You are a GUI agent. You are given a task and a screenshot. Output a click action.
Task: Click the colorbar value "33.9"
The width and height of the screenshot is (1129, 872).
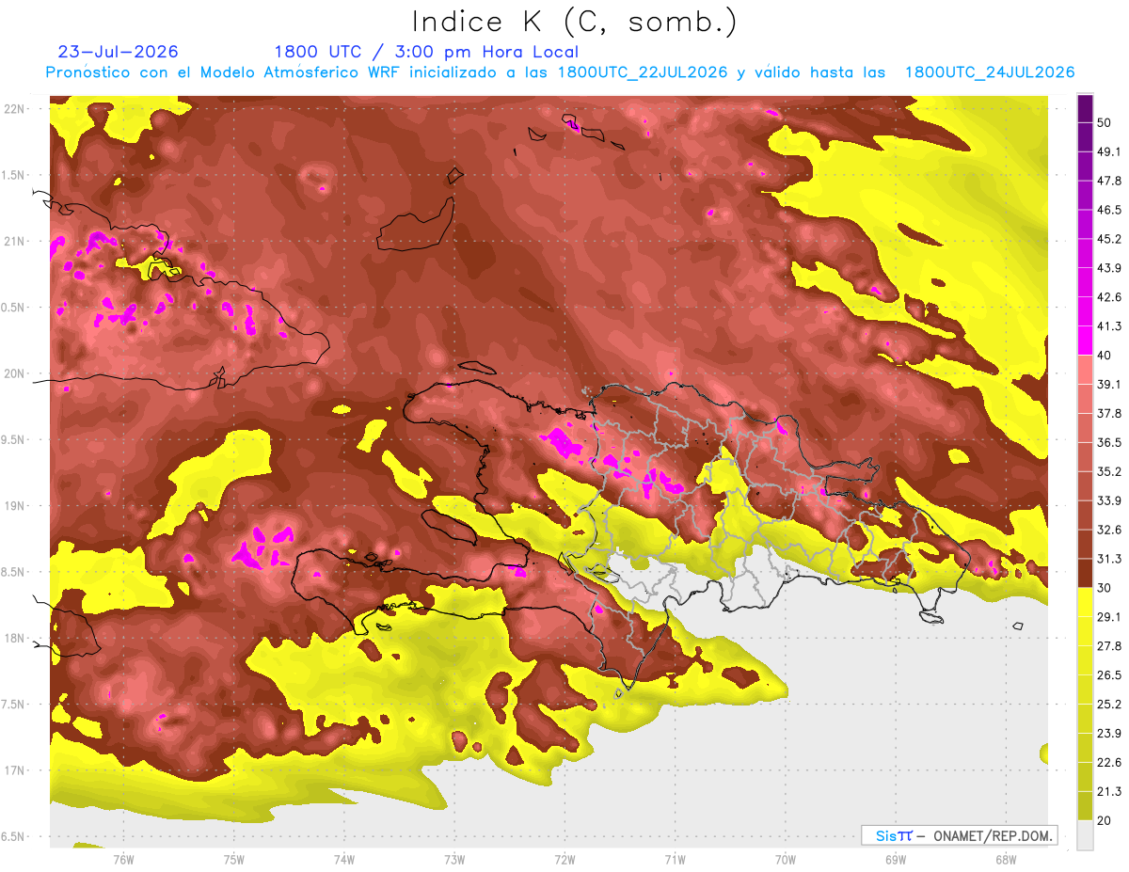pyautogui.click(x=1109, y=500)
